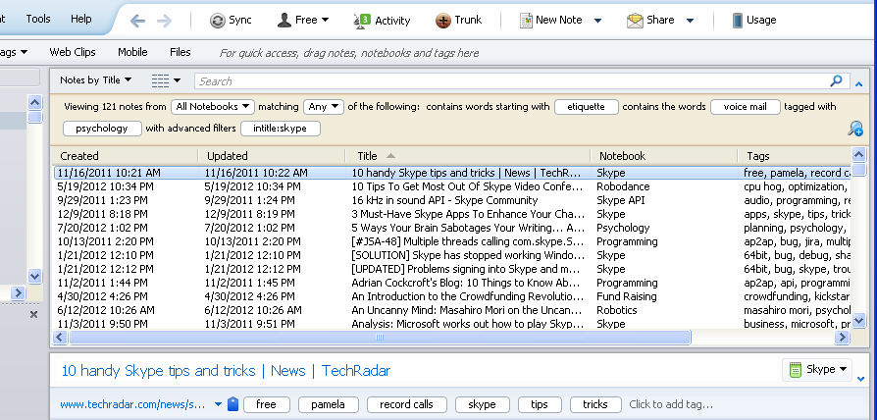Click the voice mail search term pill
877x420 pixels.
pos(746,106)
